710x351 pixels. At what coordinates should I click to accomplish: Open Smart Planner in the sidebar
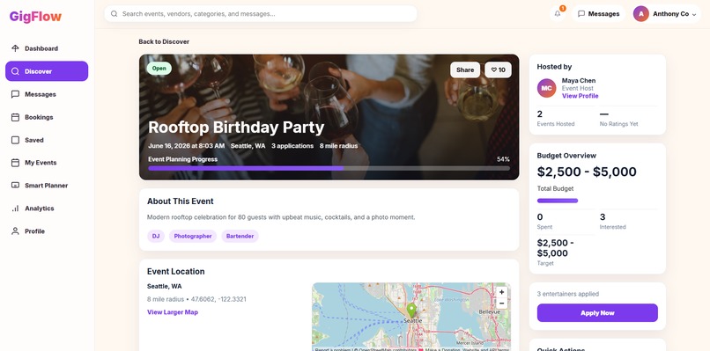click(x=47, y=186)
